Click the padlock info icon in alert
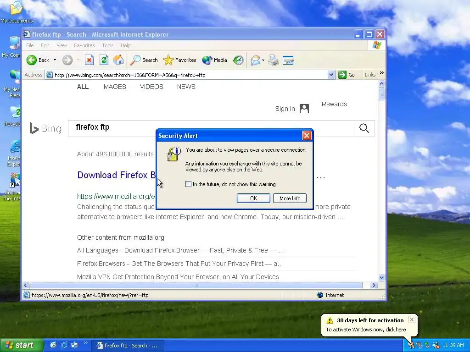This screenshot has height=352, width=470. click(173, 154)
